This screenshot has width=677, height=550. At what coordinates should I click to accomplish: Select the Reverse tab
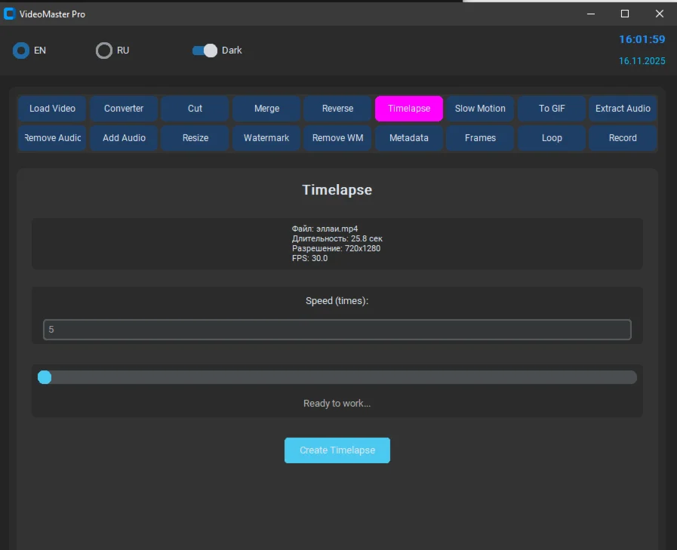337,109
